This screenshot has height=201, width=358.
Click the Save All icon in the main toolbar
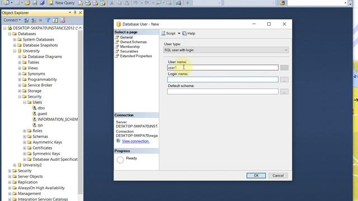click(x=43, y=3)
